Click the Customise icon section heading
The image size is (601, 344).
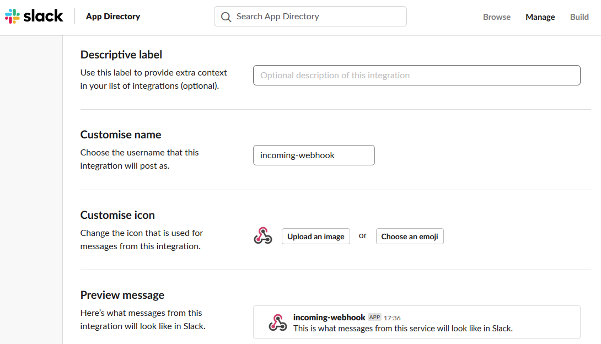tap(117, 215)
